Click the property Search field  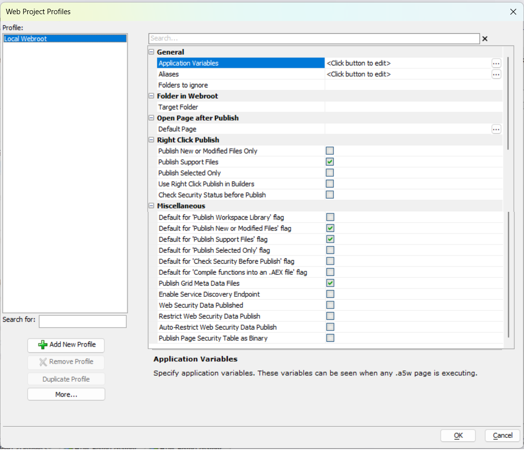(314, 39)
